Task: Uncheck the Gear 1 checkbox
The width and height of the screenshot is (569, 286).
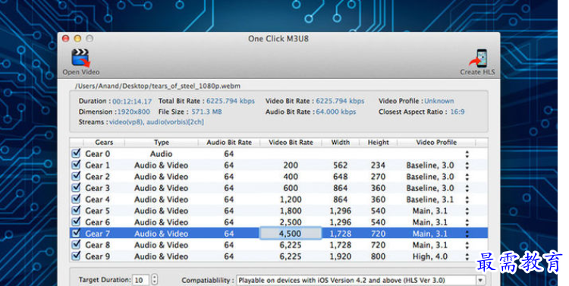Action: (x=76, y=165)
